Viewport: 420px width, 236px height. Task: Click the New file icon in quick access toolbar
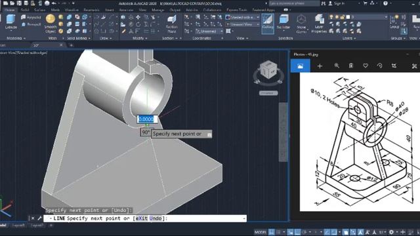pyautogui.click(x=5, y=3)
